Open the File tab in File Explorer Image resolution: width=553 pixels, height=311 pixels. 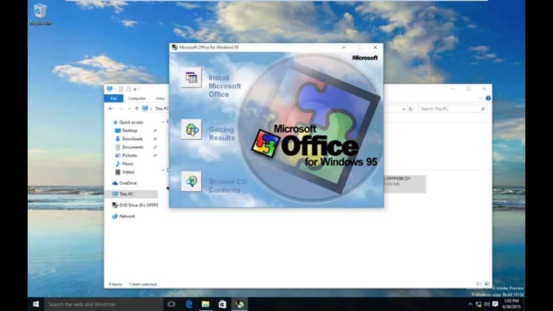(x=113, y=98)
